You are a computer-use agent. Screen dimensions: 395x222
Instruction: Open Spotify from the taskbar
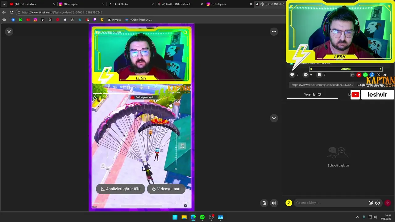[202, 217]
